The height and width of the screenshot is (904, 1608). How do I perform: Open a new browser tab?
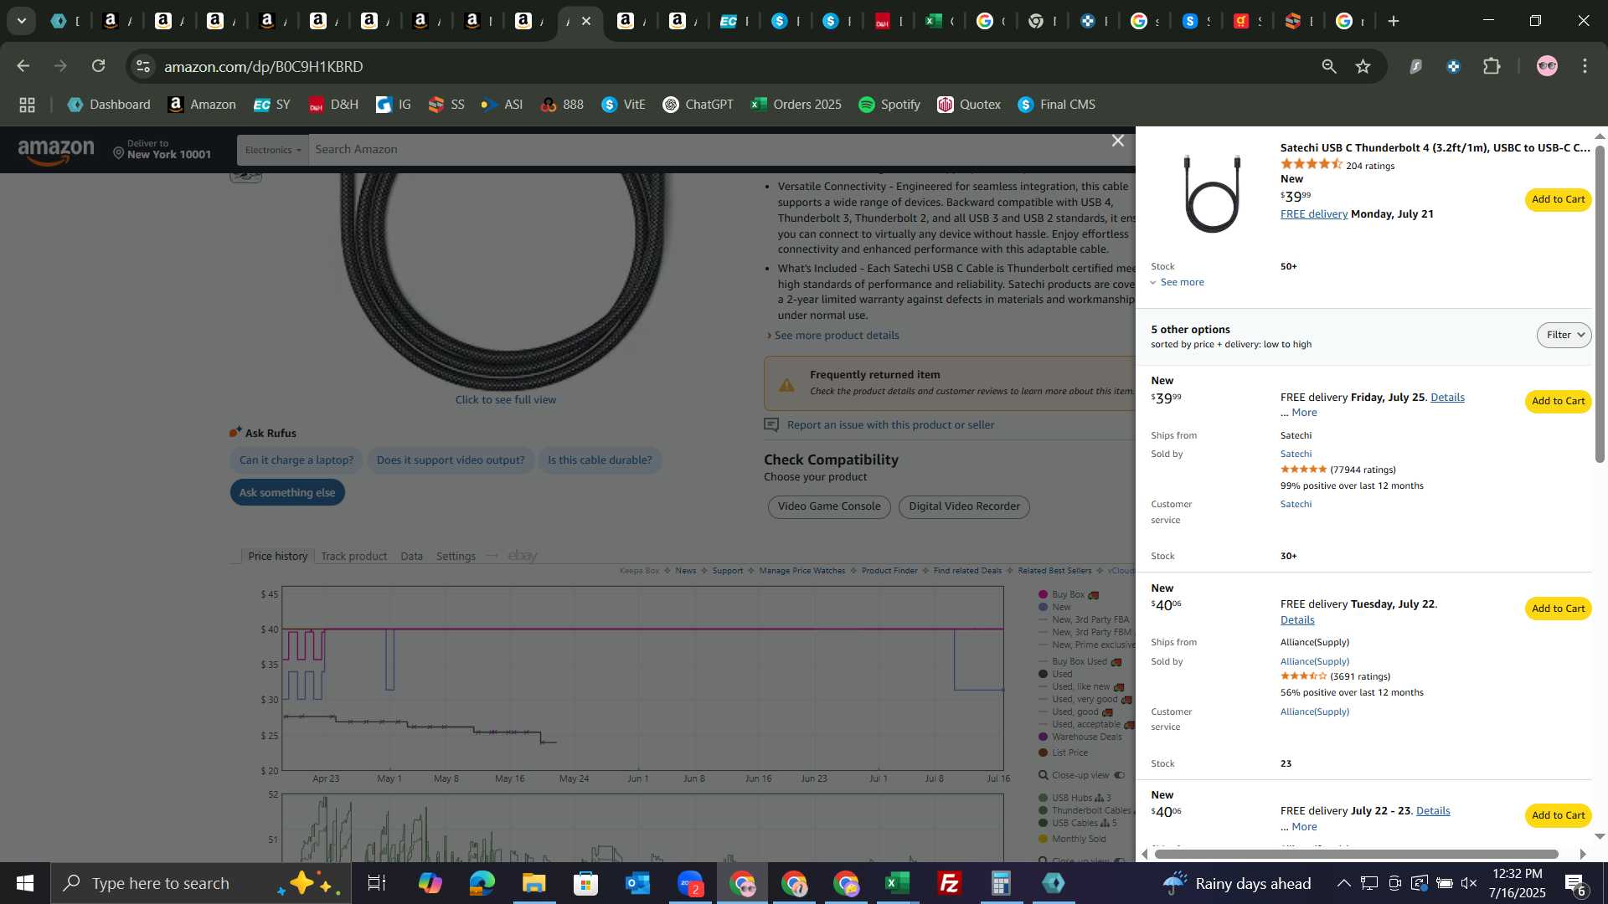coord(1394,21)
